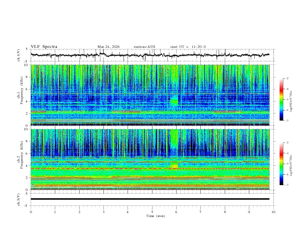Click the ch.1 PSD color scale bar
Viewport: 308px width, 238px height.
point(281,100)
